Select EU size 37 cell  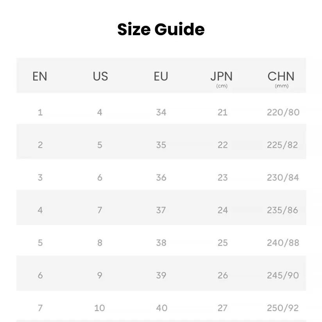pos(161,210)
